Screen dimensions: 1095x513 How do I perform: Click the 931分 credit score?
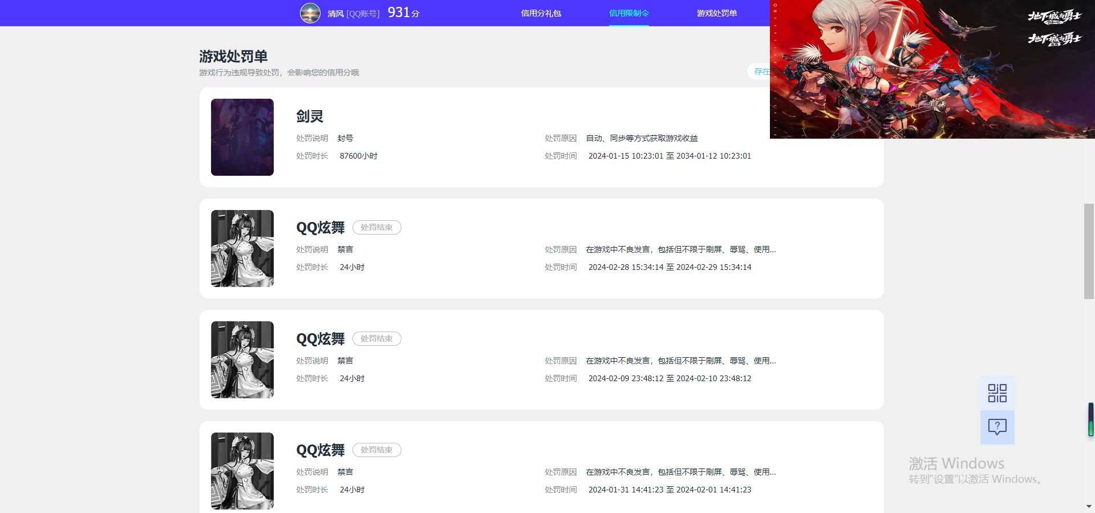point(403,13)
